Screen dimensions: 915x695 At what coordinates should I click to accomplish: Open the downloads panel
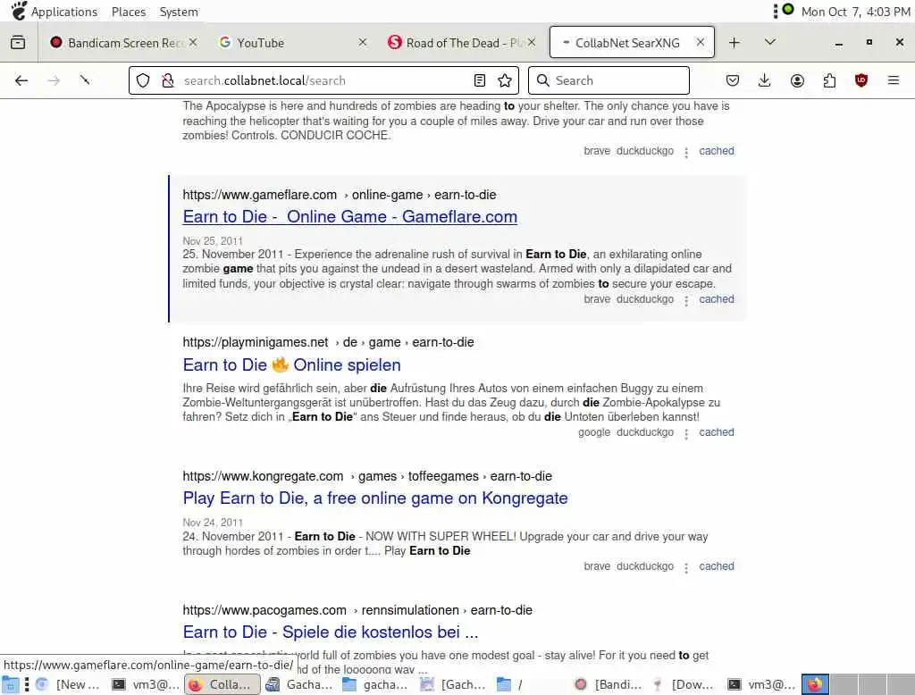click(x=765, y=80)
